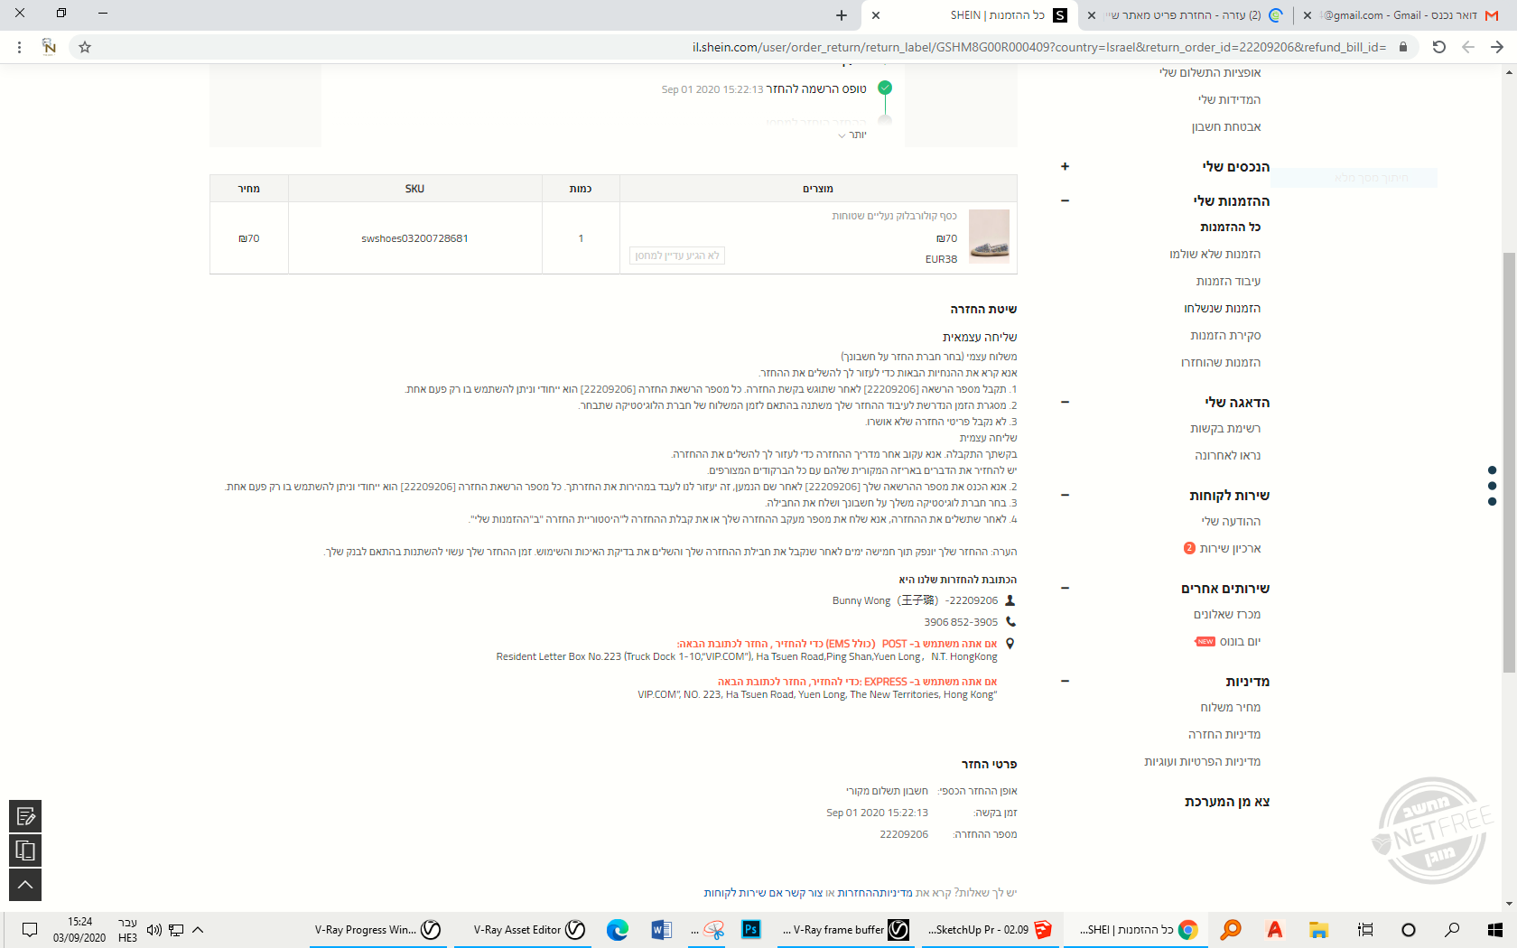
Task: Click צא מן המערכת to log out
Action: tap(1227, 801)
